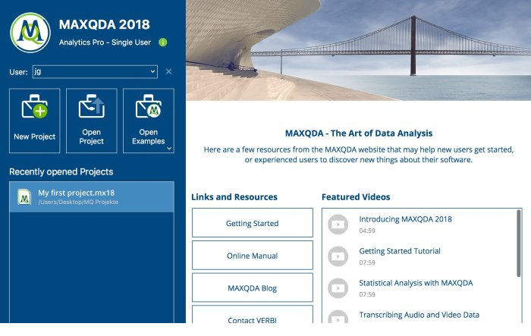Click the Open Examples briefcase icon

148,109
